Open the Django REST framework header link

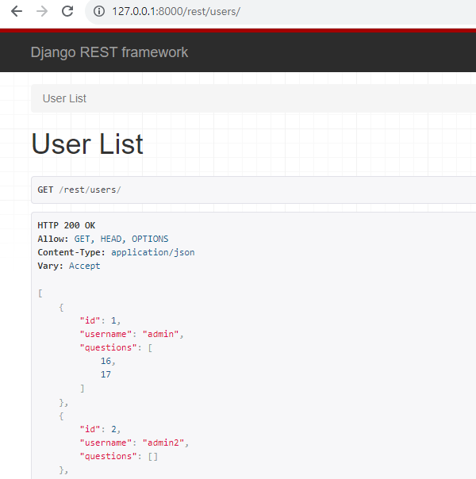pos(109,52)
